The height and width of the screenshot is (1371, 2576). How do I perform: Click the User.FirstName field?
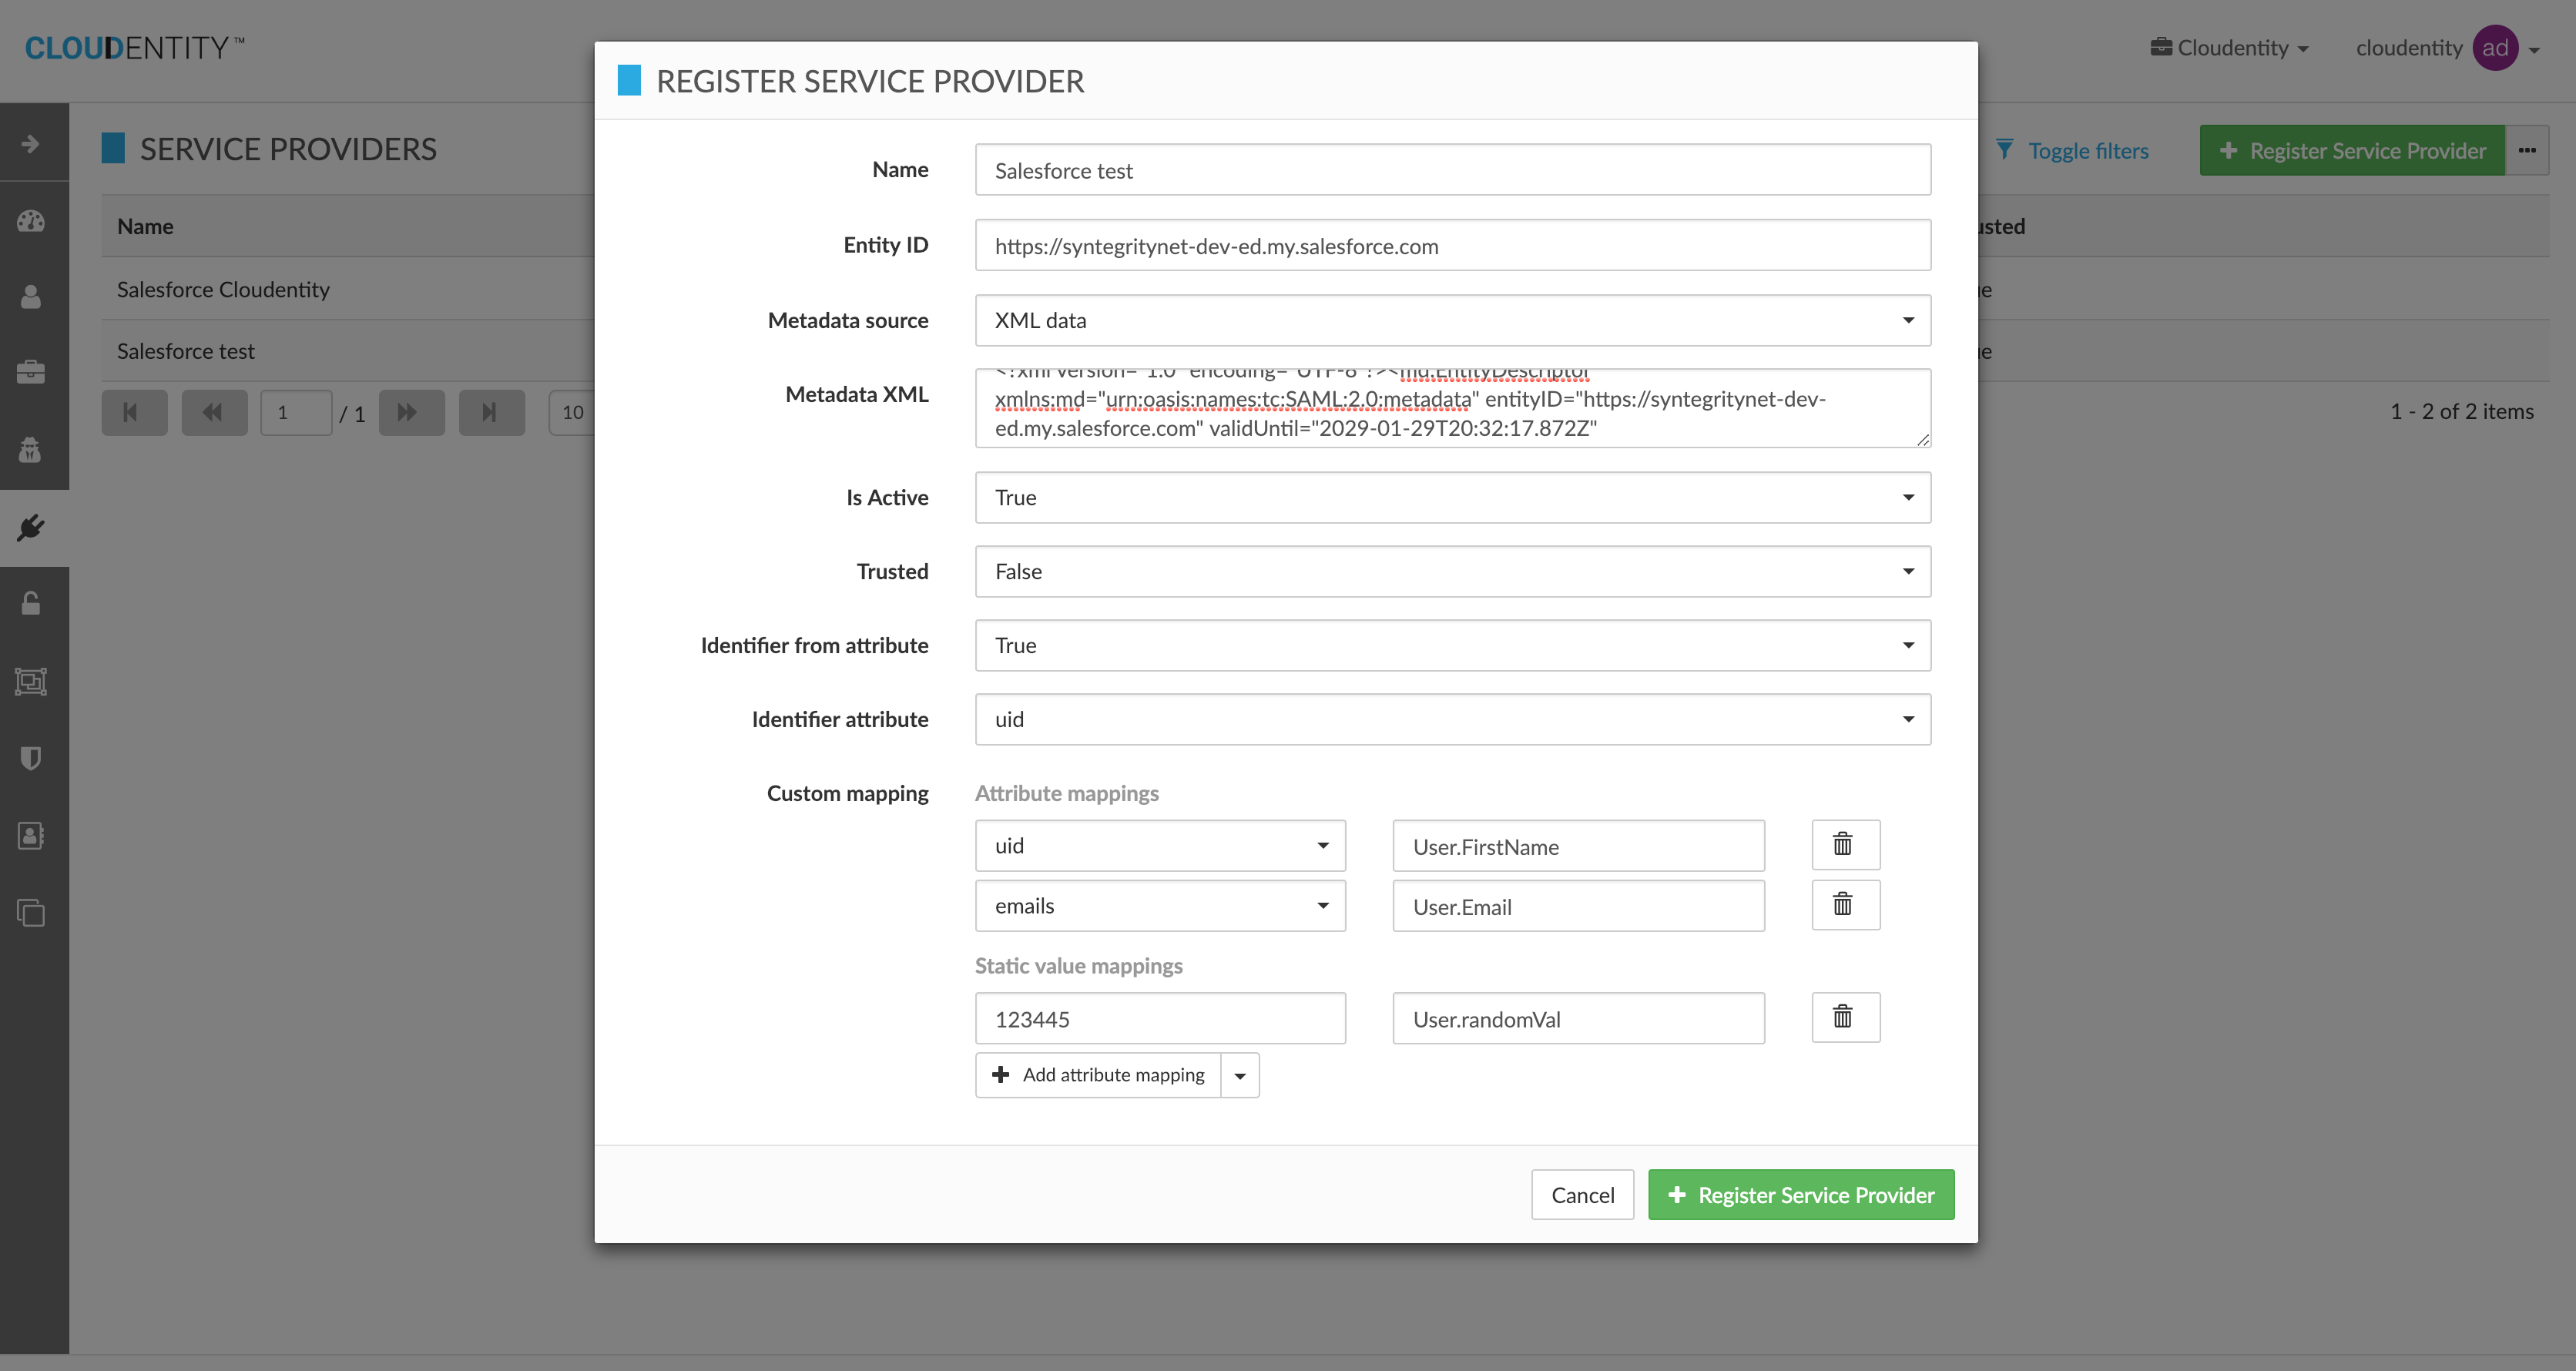(1578, 846)
